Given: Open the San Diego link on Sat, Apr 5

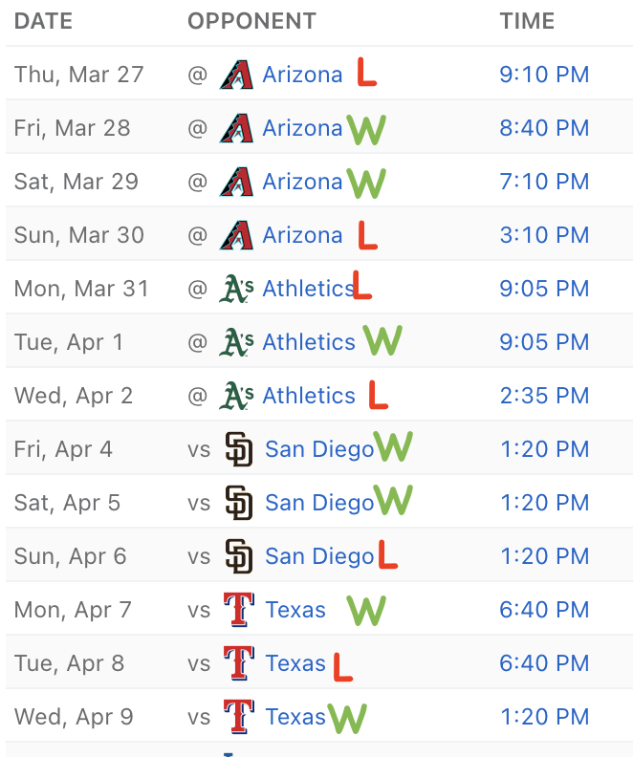Looking at the screenshot, I should [x=319, y=503].
